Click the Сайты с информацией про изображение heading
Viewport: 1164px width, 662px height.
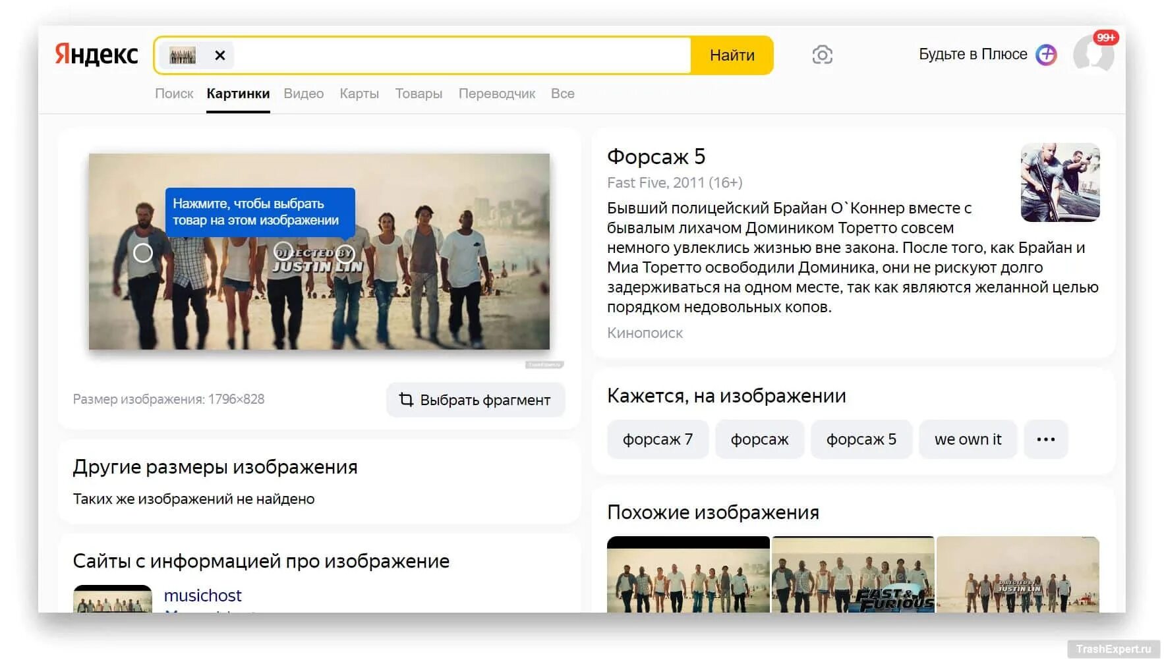[x=261, y=561]
